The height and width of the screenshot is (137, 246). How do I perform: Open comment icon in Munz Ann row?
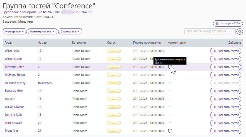tap(170, 131)
